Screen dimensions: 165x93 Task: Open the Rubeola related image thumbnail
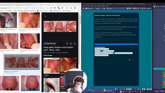52,65
